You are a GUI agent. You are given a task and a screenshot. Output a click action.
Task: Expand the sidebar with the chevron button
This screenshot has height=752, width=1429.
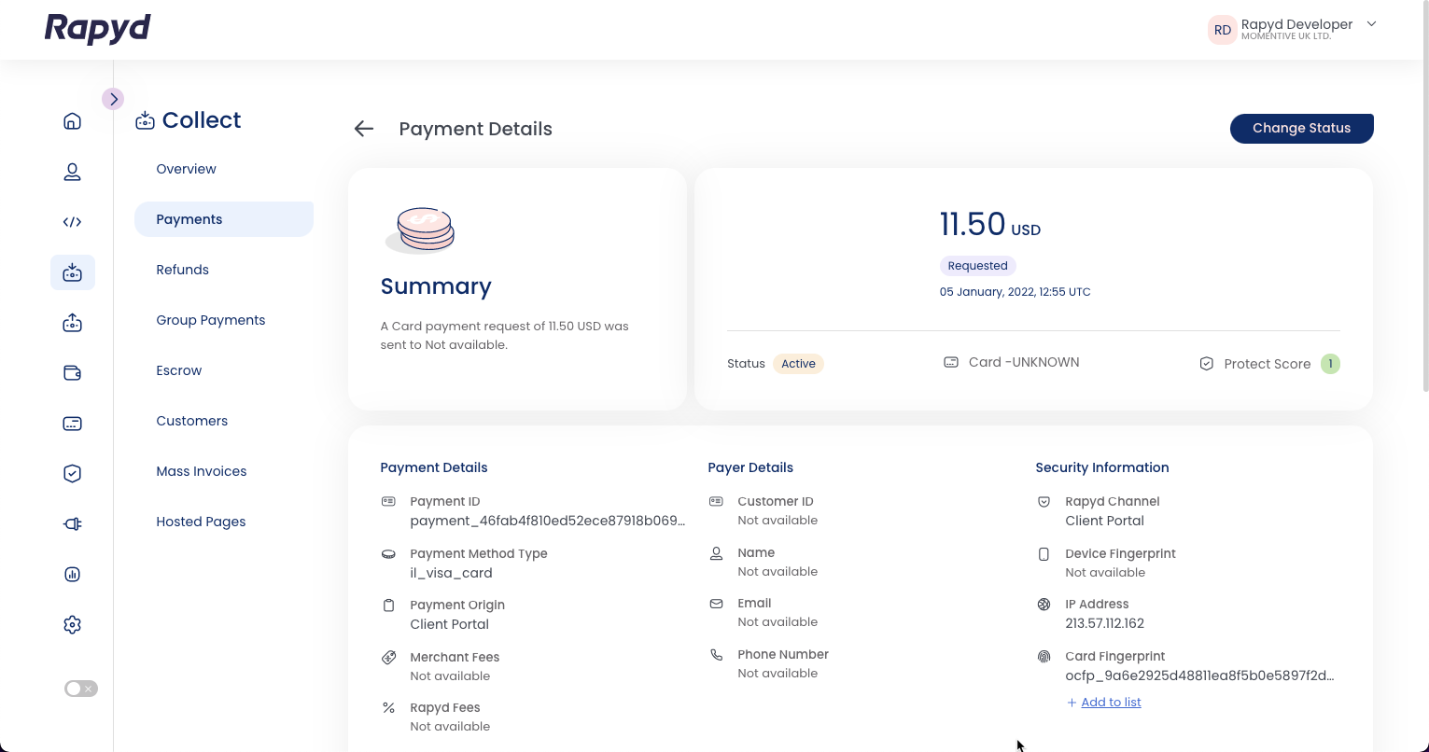[113, 99]
